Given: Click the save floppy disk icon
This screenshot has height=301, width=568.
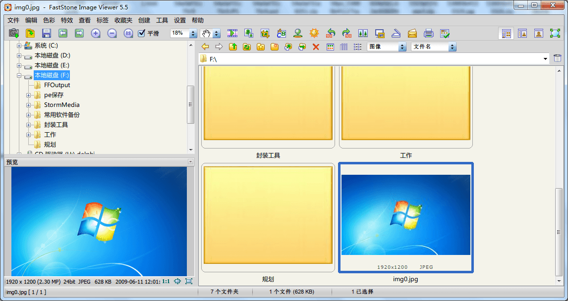Looking at the screenshot, I should coord(47,33).
